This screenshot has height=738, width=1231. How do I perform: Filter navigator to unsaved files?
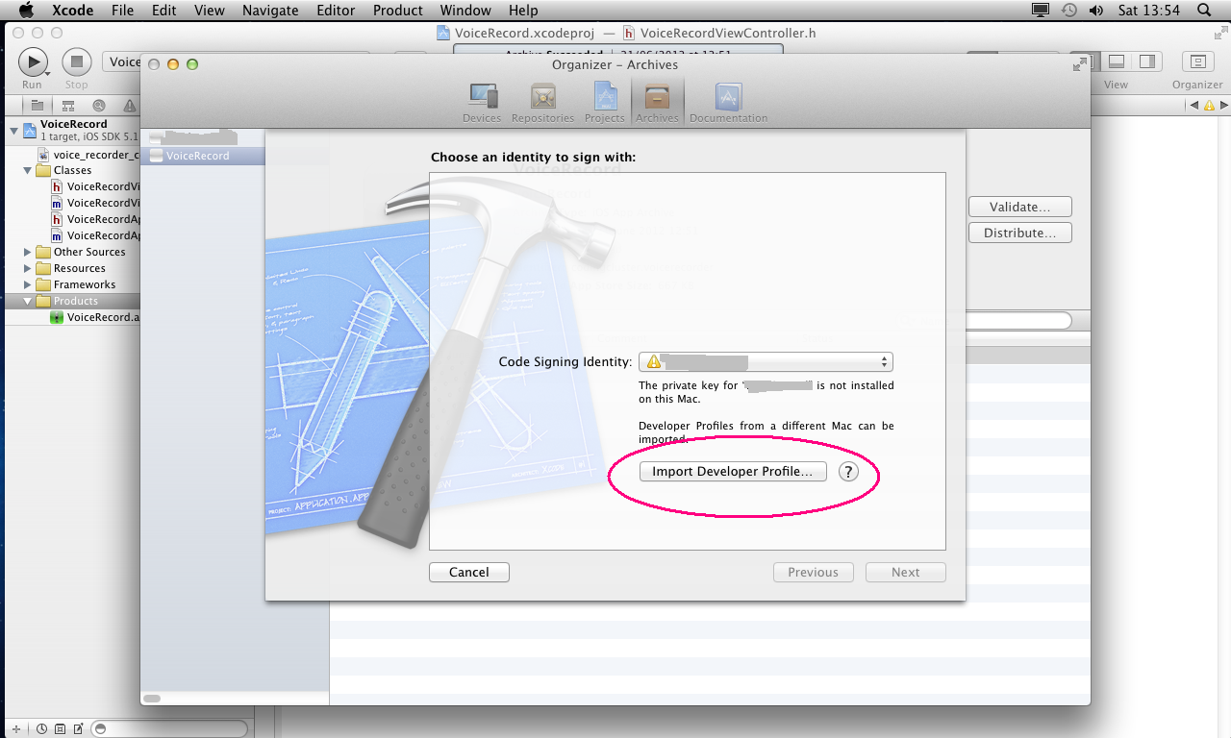click(79, 729)
